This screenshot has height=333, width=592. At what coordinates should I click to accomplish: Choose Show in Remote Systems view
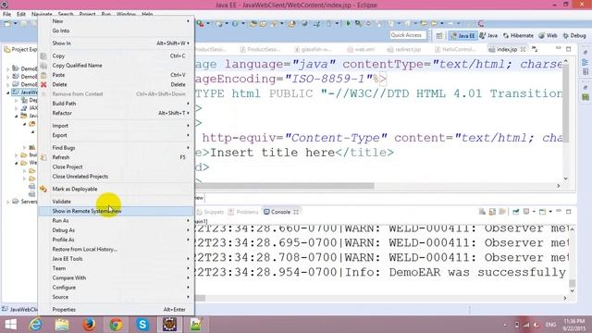[x=117, y=211]
